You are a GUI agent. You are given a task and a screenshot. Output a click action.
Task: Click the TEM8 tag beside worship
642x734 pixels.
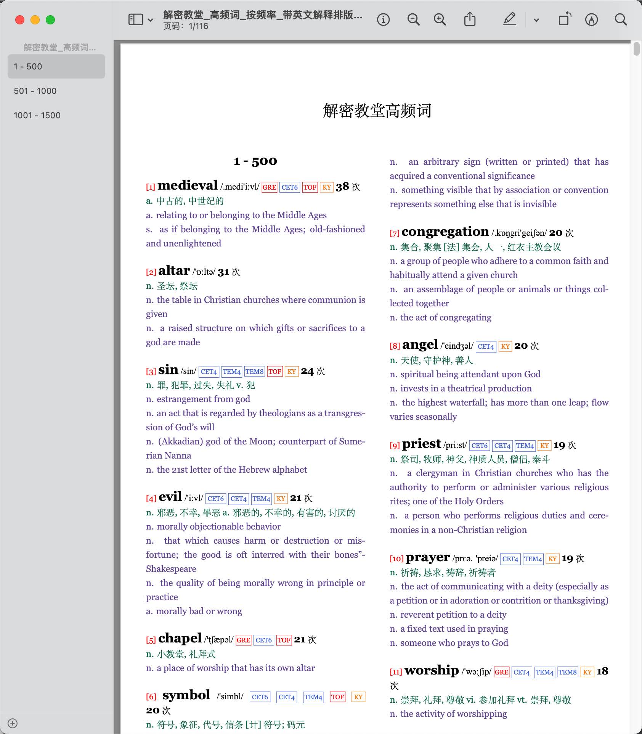pyautogui.click(x=568, y=672)
